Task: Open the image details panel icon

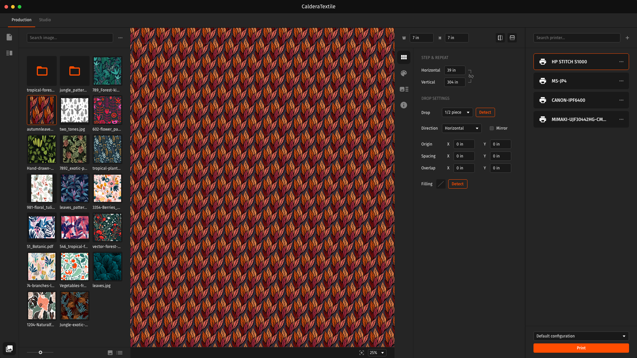Action: (404, 89)
